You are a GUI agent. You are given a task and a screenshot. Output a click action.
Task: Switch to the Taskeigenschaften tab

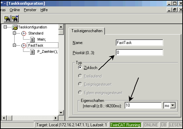(x=87, y=31)
